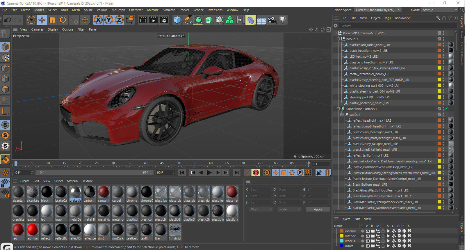Activate the Rotate tool

click(x=63, y=20)
